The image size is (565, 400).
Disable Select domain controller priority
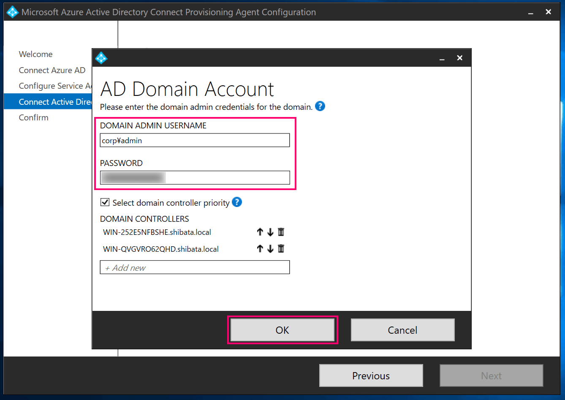104,202
